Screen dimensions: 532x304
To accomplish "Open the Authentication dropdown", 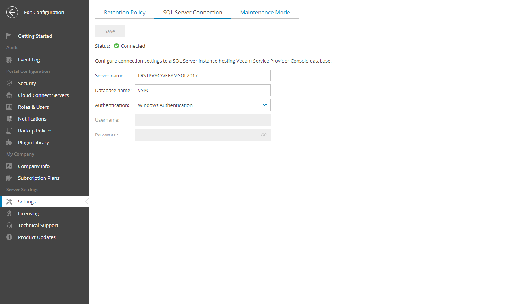I will (203, 105).
